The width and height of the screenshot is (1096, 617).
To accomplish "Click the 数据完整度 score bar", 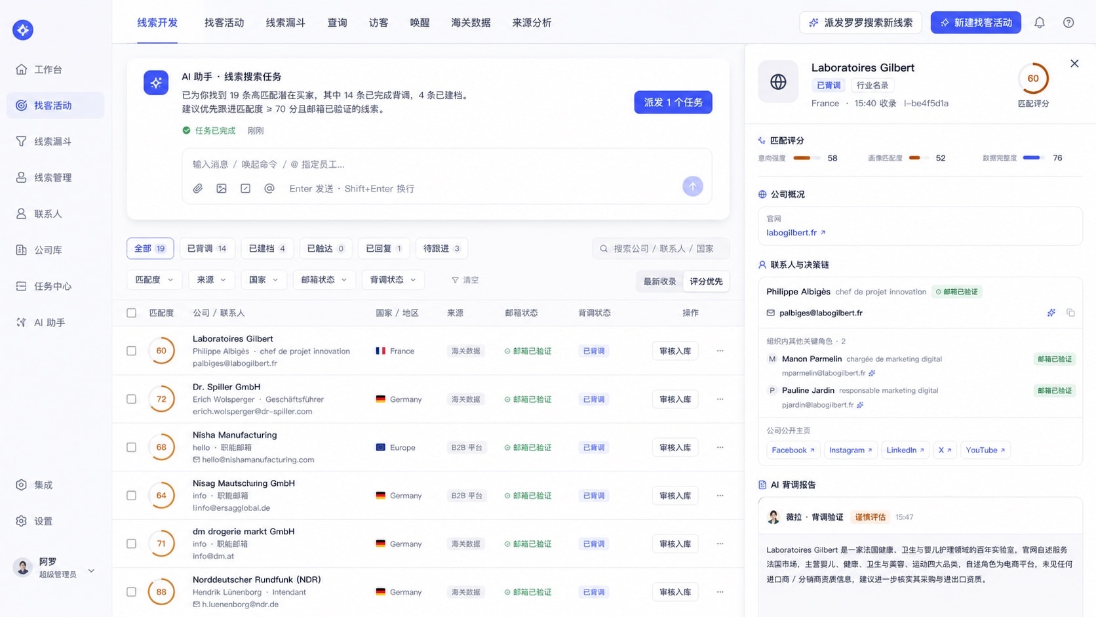I will pyautogui.click(x=1034, y=158).
